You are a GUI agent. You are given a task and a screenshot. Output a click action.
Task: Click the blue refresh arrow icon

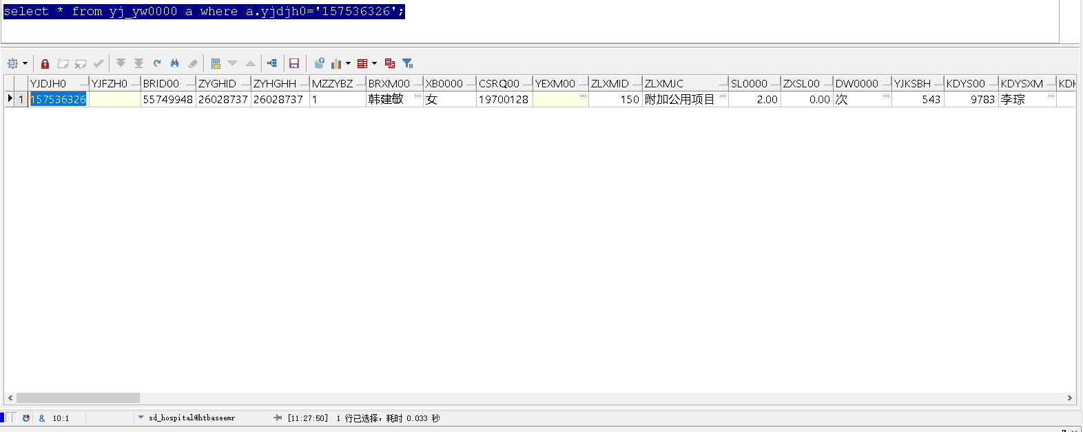point(157,63)
